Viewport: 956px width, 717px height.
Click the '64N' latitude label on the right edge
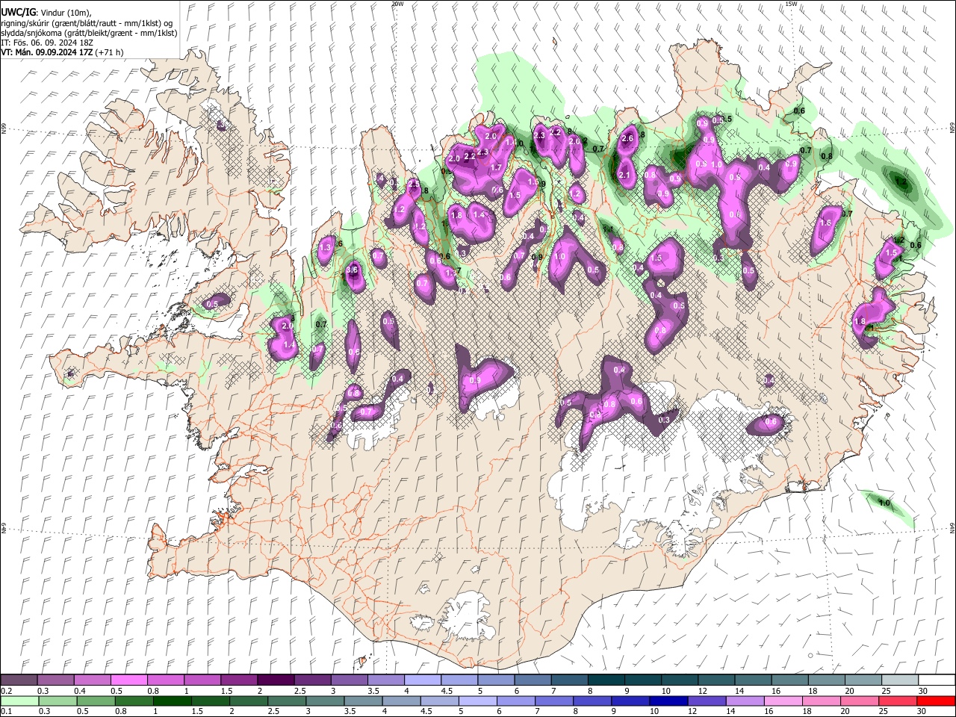[x=952, y=527]
